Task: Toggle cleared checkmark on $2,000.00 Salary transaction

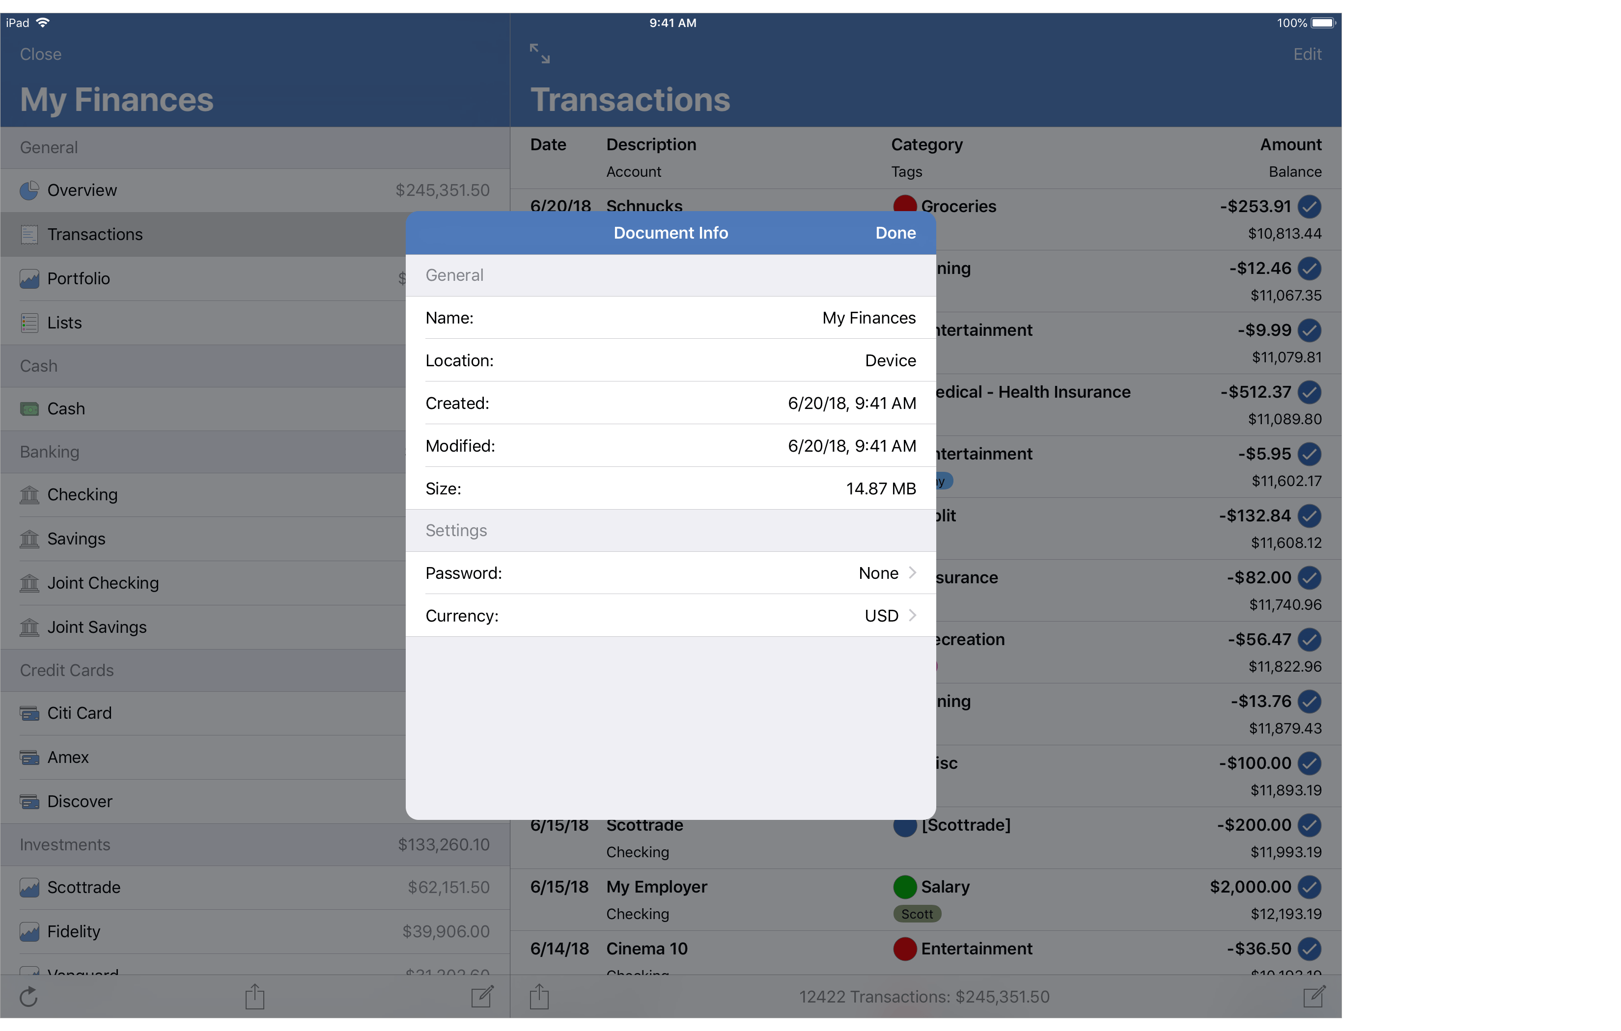Action: pos(1309,887)
